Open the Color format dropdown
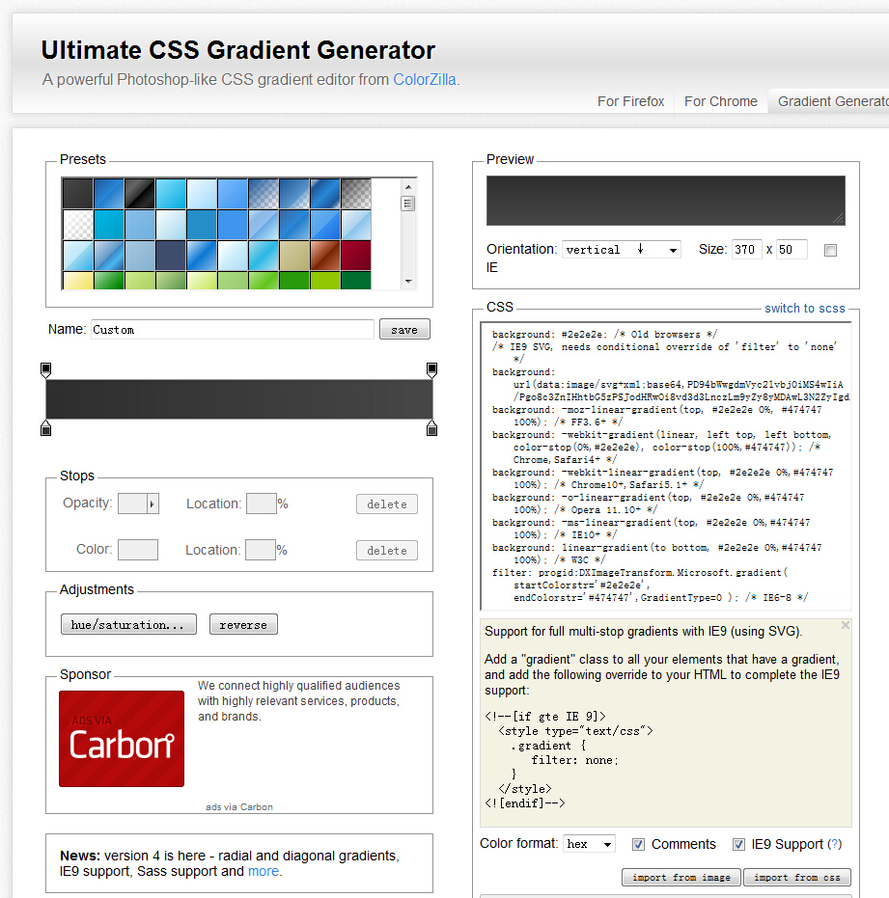 click(589, 844)
